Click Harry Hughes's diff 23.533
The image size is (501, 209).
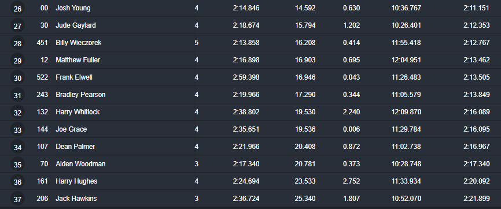(305, 181)
